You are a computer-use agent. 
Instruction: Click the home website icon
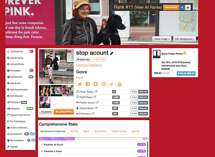pos(80,84)
